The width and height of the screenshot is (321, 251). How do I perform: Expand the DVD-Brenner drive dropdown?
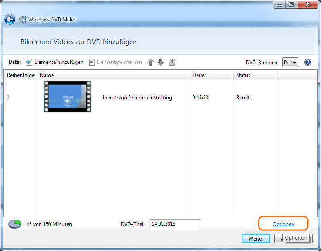click(290, 62)
